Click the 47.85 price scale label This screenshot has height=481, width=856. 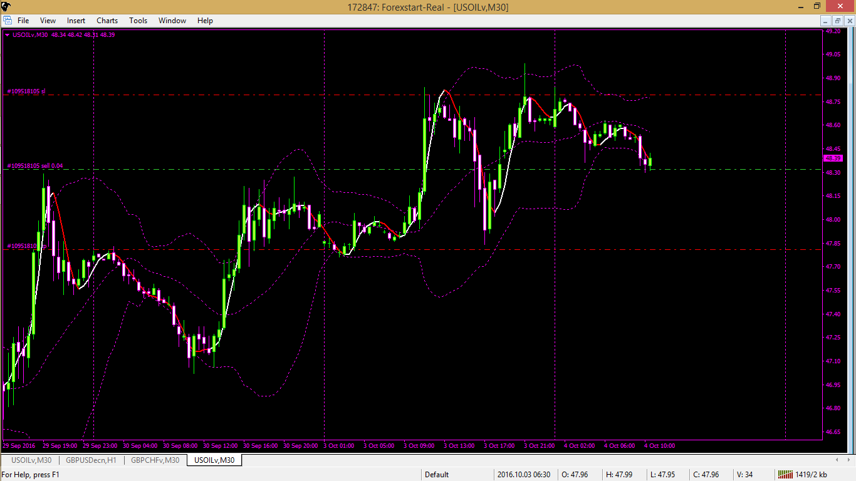click(x=833, y=243)
